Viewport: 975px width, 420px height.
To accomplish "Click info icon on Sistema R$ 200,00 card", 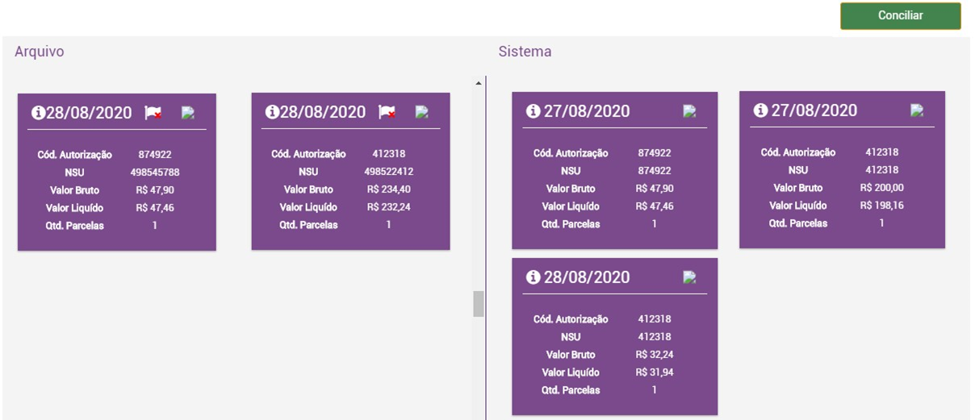I will [x=760, y=110].
